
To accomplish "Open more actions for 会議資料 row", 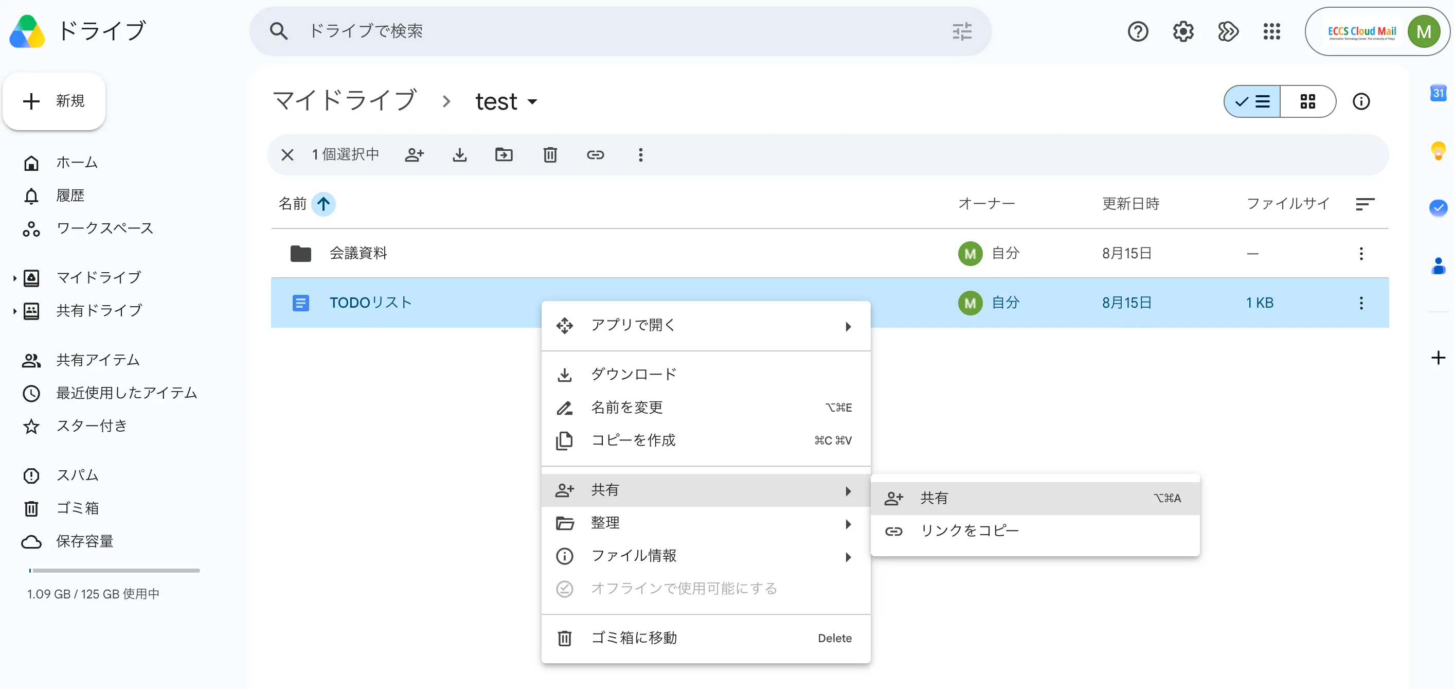I will click(x=1361, y=254).
